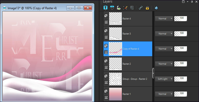199x102 pixels.
Task: Minimize the Image13 window
Action: (x=71, y=8)
